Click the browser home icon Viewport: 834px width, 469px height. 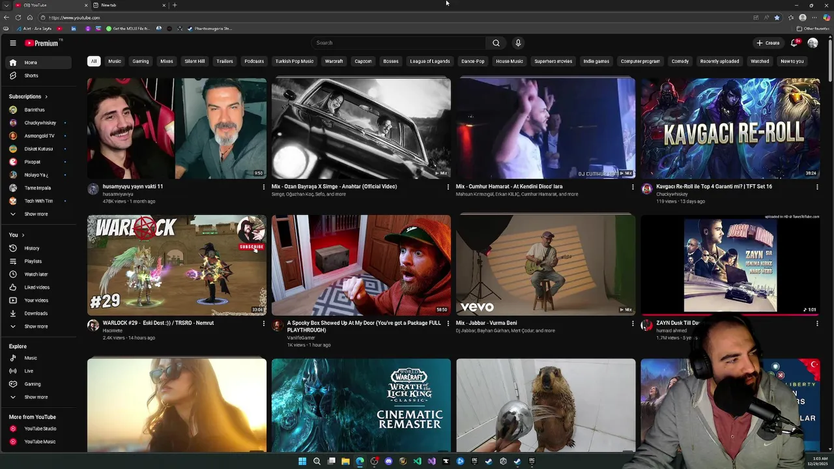pos(29,18)
